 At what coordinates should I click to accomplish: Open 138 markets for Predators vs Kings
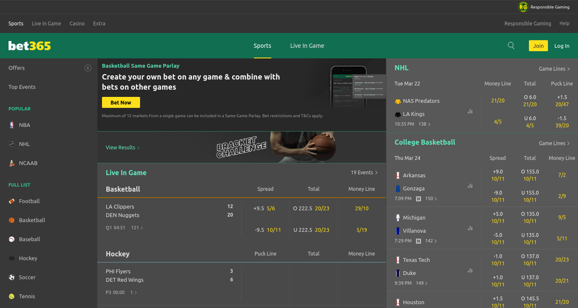point(424,124)
